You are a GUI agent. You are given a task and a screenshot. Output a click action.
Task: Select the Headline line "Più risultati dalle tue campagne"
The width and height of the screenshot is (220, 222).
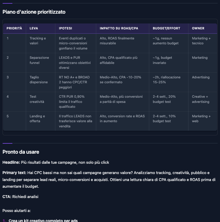[56, 162]
